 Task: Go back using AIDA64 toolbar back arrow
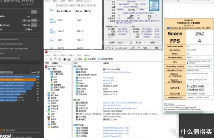click(46, 59)
